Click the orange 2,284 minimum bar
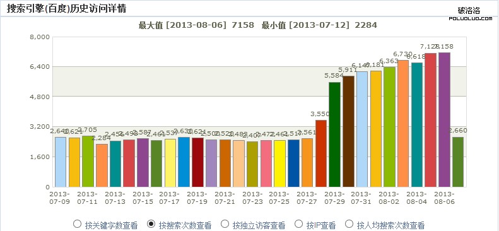 102,165
